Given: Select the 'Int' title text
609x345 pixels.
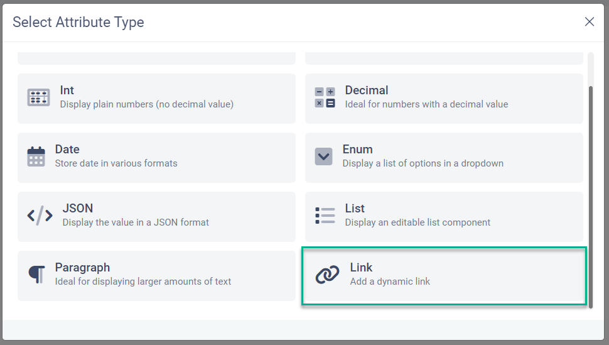Looking at the screenshot, I should [67, 90].
